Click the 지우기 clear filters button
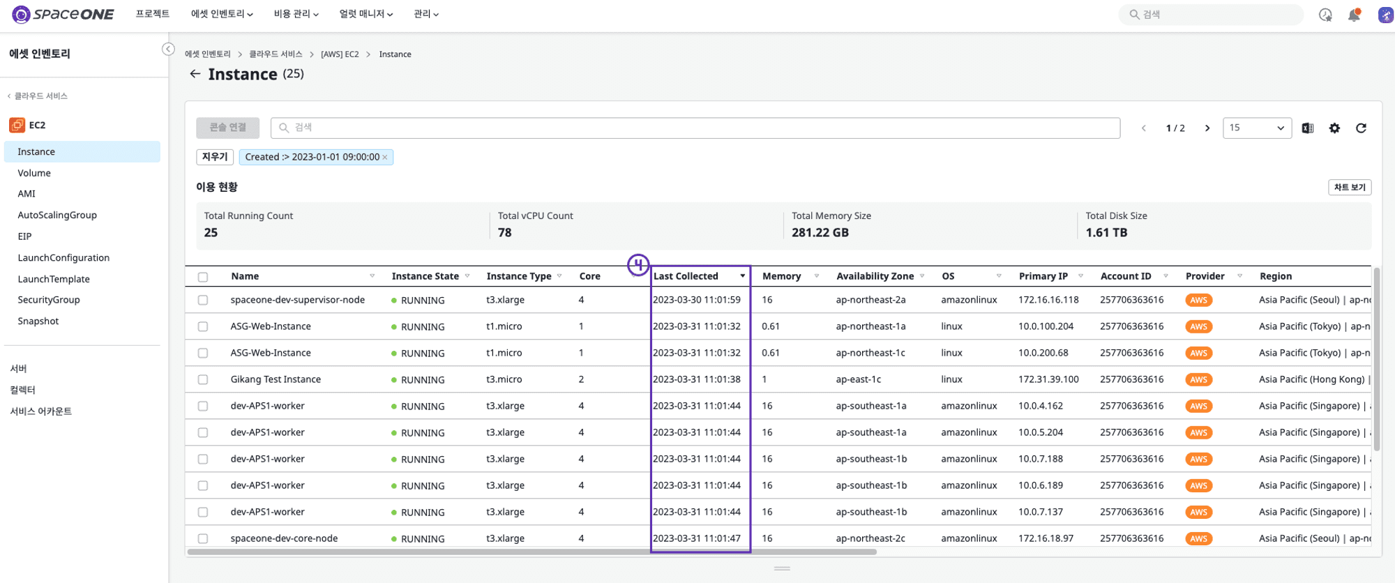1395x583 pixels. pos(215,157)
